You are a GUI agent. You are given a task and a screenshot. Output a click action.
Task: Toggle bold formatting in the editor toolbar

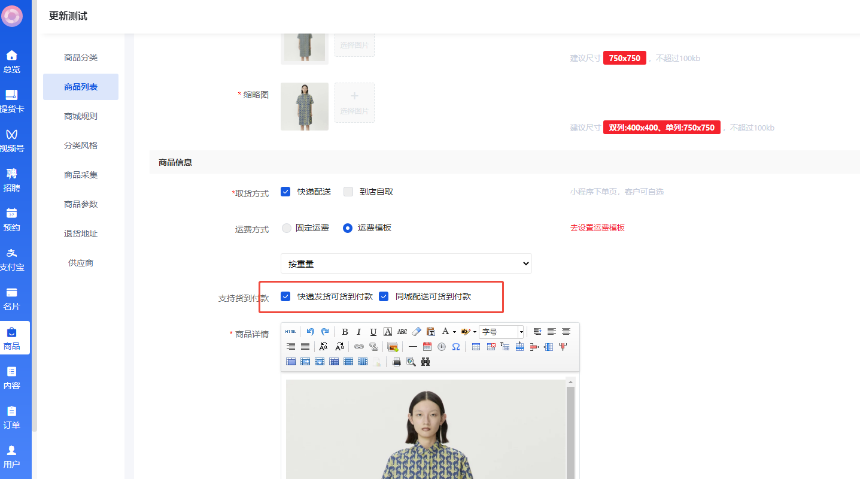(x=345, y=332)
